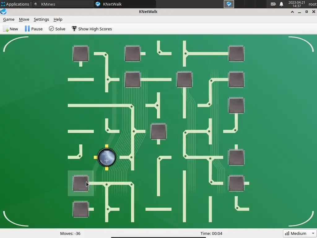Open the Move menu
Image resolution: width=317 pixels, height=238 pixels.
[24, 20]
